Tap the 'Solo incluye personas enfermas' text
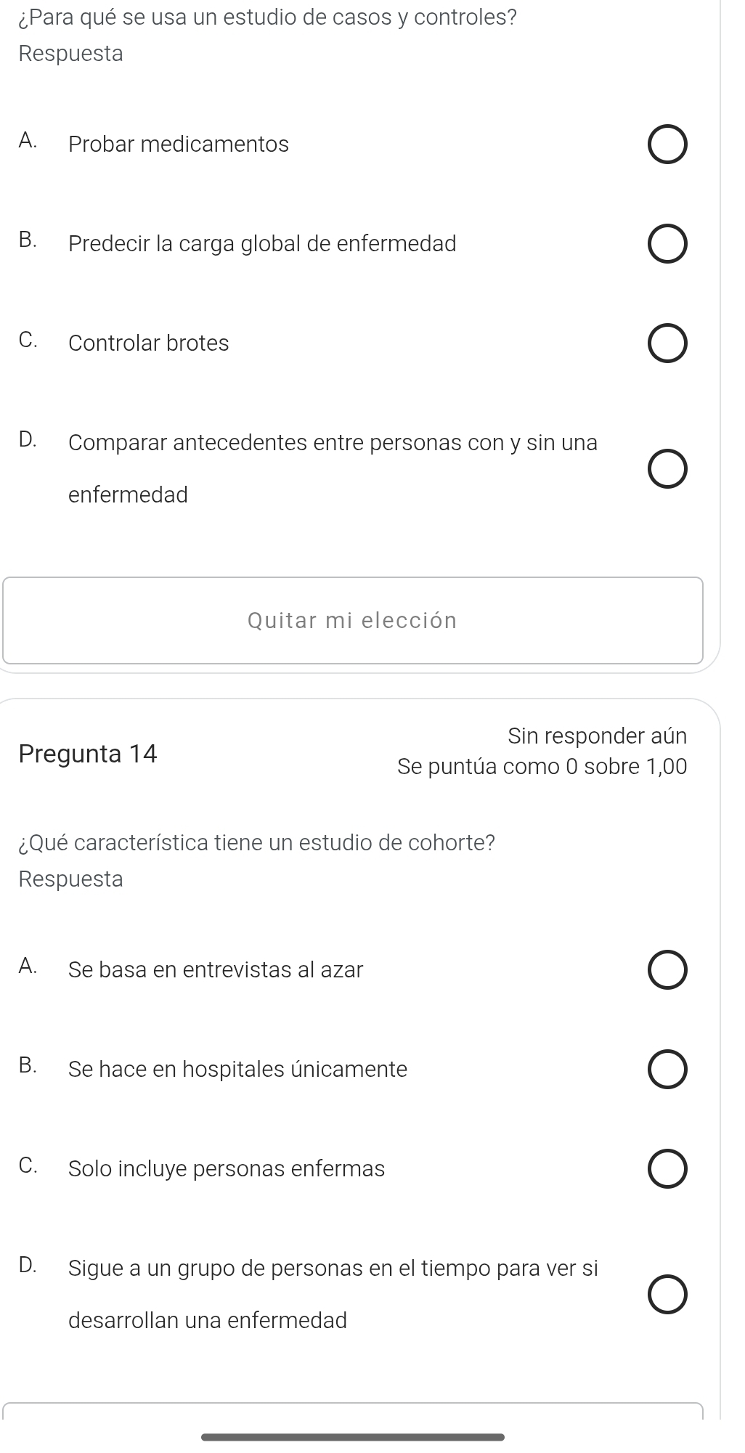The width and height of the screenshot is (745, 1453). pyautogui.click(x=227, y=1169)
